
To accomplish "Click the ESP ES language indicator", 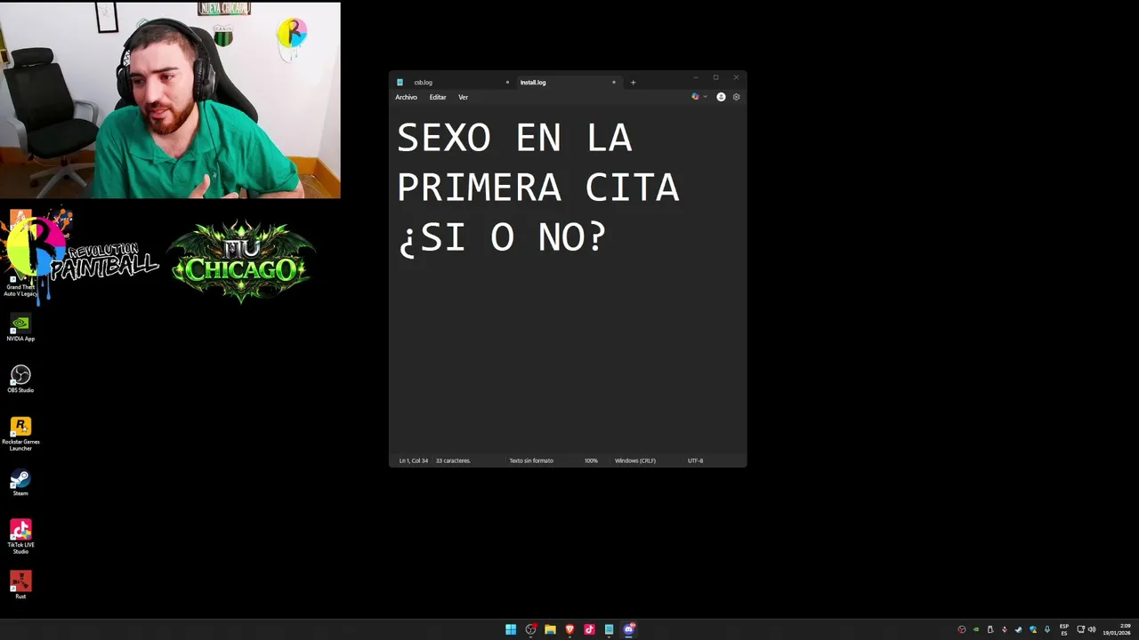I will point(1064,629).
